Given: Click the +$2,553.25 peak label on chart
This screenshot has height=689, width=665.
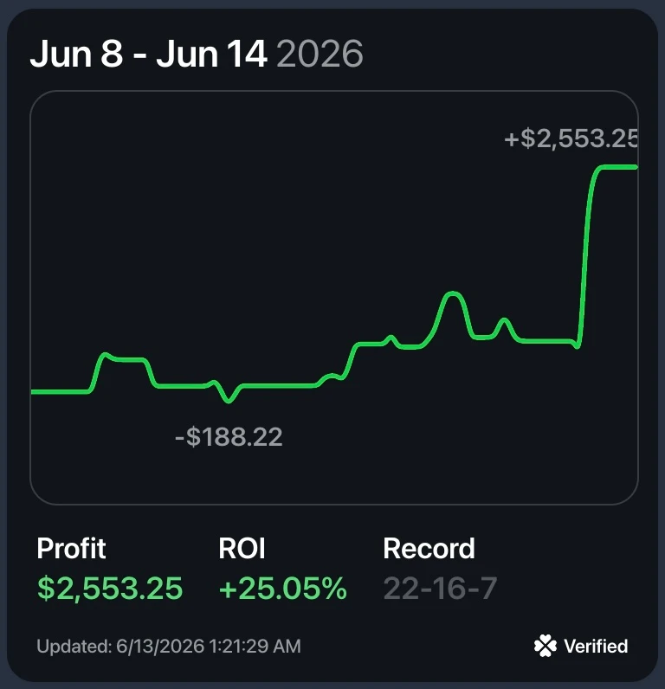Looking at the screenshot, I should (x=571, y=138).
